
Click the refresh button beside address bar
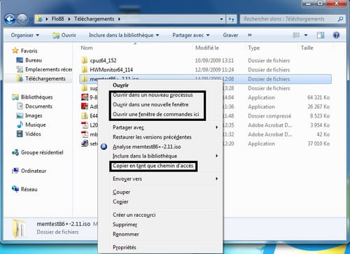pyautogui.click(x=231, y=19)
